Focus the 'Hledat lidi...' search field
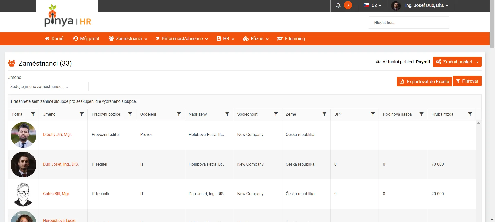The width and height of the screenshot is (495, 222). tap(409, 23)
